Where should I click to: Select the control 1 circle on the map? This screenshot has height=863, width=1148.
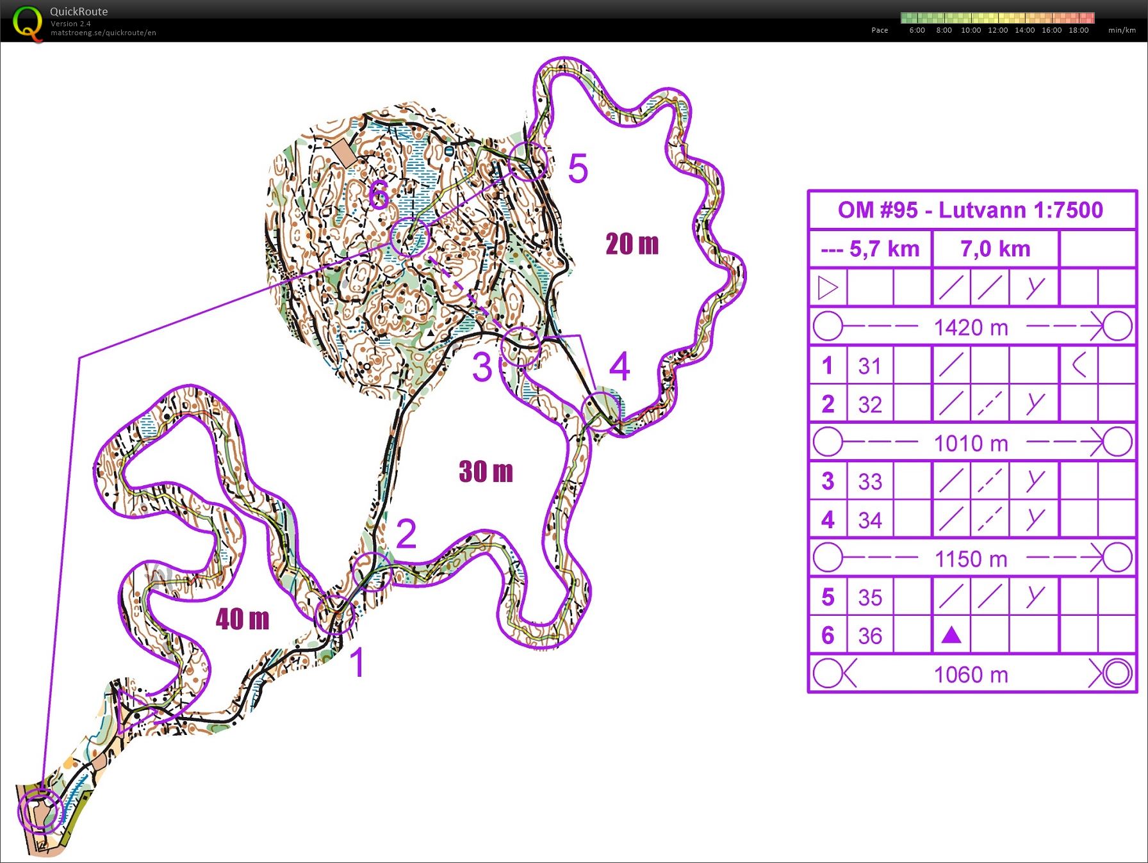[x=334, y=613]
